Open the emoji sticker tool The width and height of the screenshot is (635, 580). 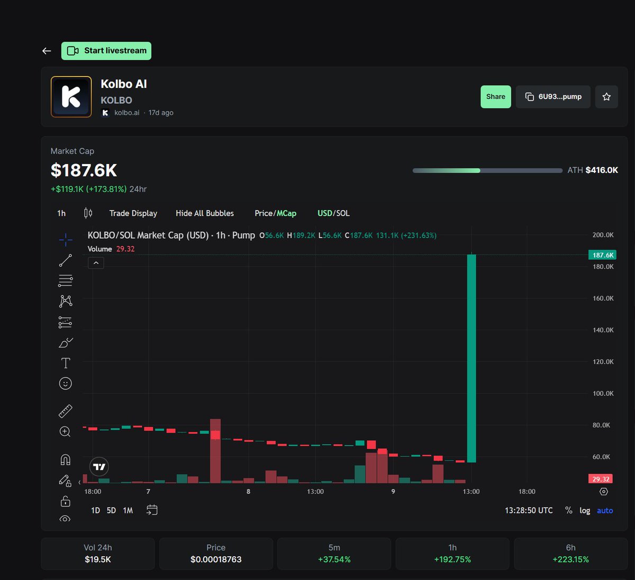pyautogui.click(x=65, y=383)
